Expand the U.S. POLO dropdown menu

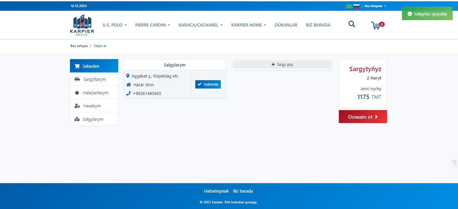[115, 25]
